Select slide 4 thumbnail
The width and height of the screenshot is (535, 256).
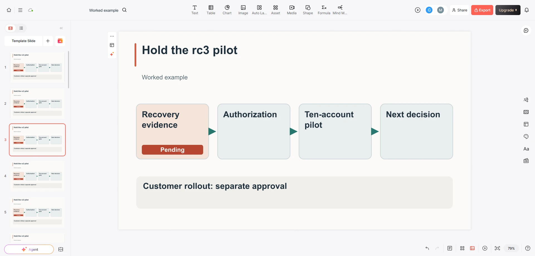tap(37, 176)
